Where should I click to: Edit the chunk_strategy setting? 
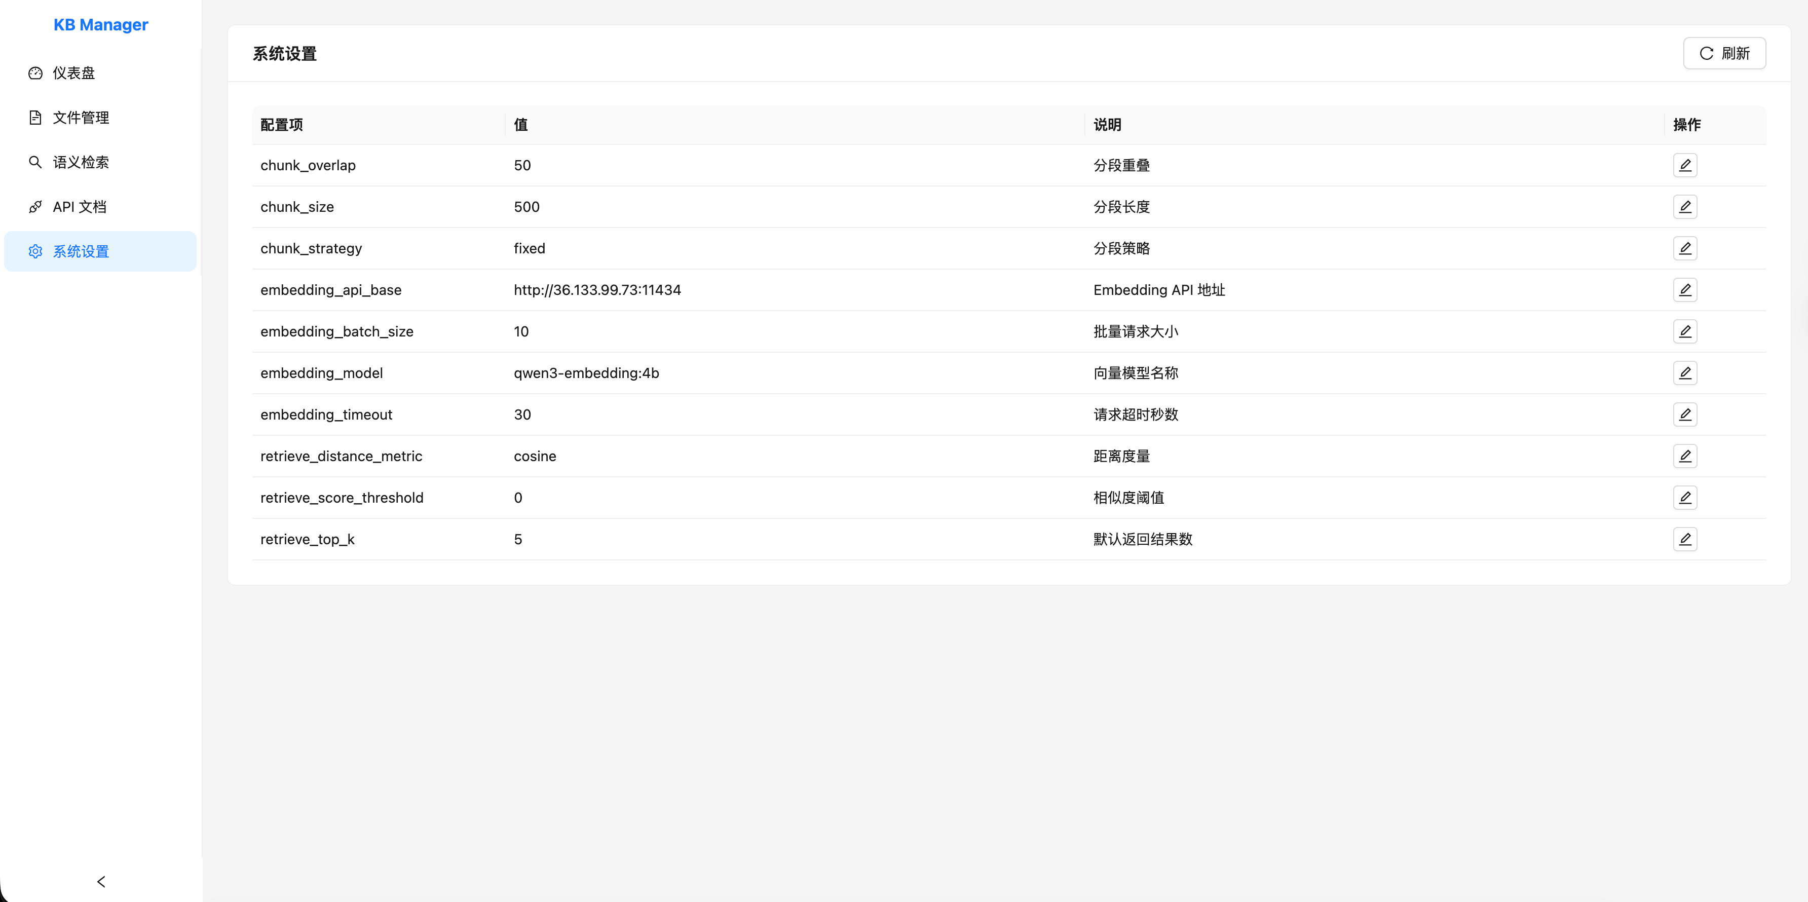coord(1684,248)
